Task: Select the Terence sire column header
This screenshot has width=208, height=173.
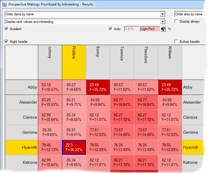Action: [x=122, y=62]
